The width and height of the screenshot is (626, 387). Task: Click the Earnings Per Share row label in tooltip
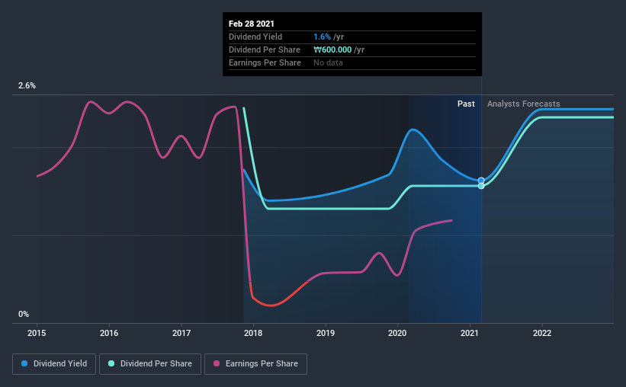[x=265, y=62]
